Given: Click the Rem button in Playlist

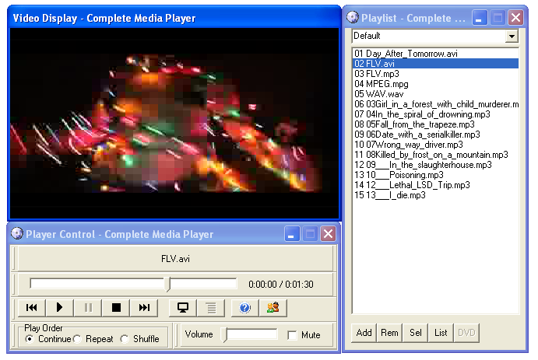Looking at the screenshot, I should tap(389, 333).
